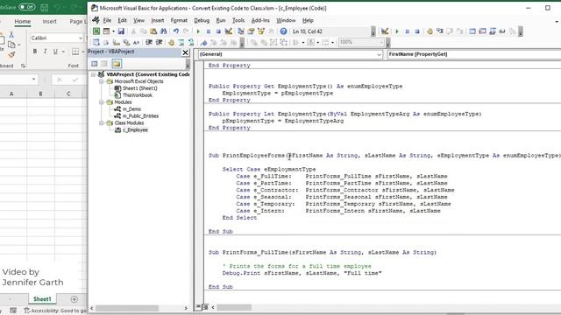The height and width of the screenshot is (315, 561).
Task: Click the Save icon in VBA toolbar
Action: point(121,31)
